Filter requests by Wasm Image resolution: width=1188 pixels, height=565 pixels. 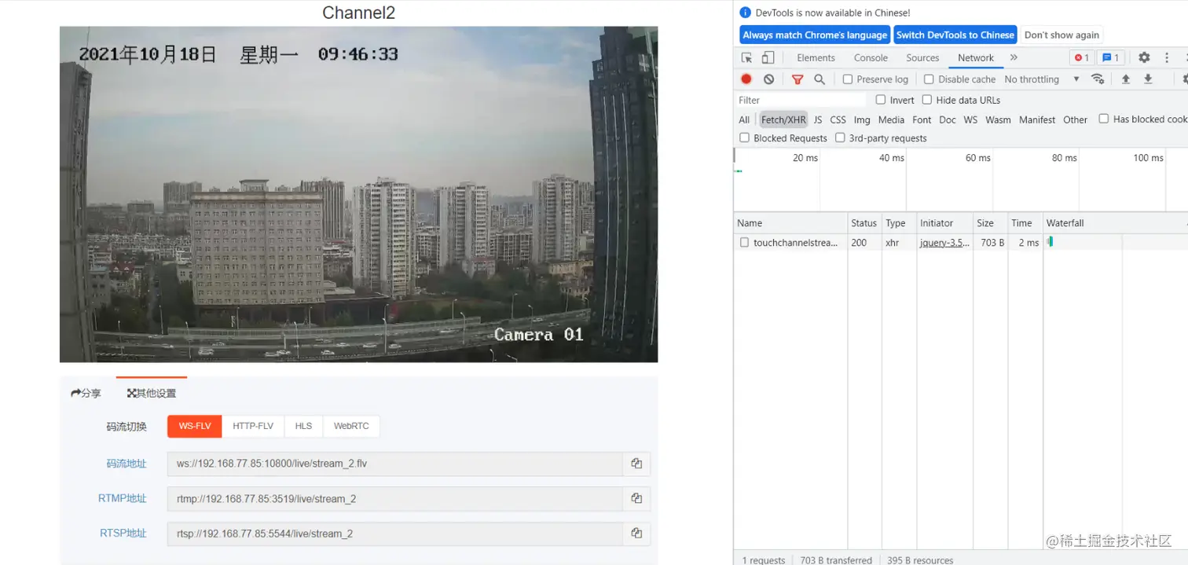pyautogui.click(x=998, y=119)
